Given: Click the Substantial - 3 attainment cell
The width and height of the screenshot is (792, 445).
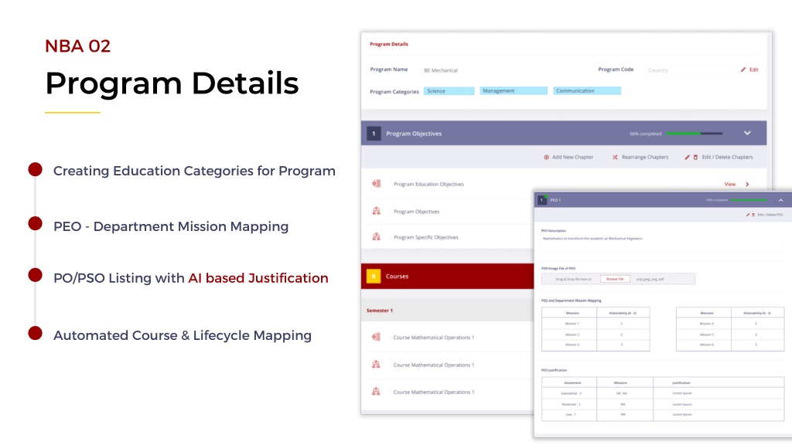Looking at the screenshot, I should (569, 393).
